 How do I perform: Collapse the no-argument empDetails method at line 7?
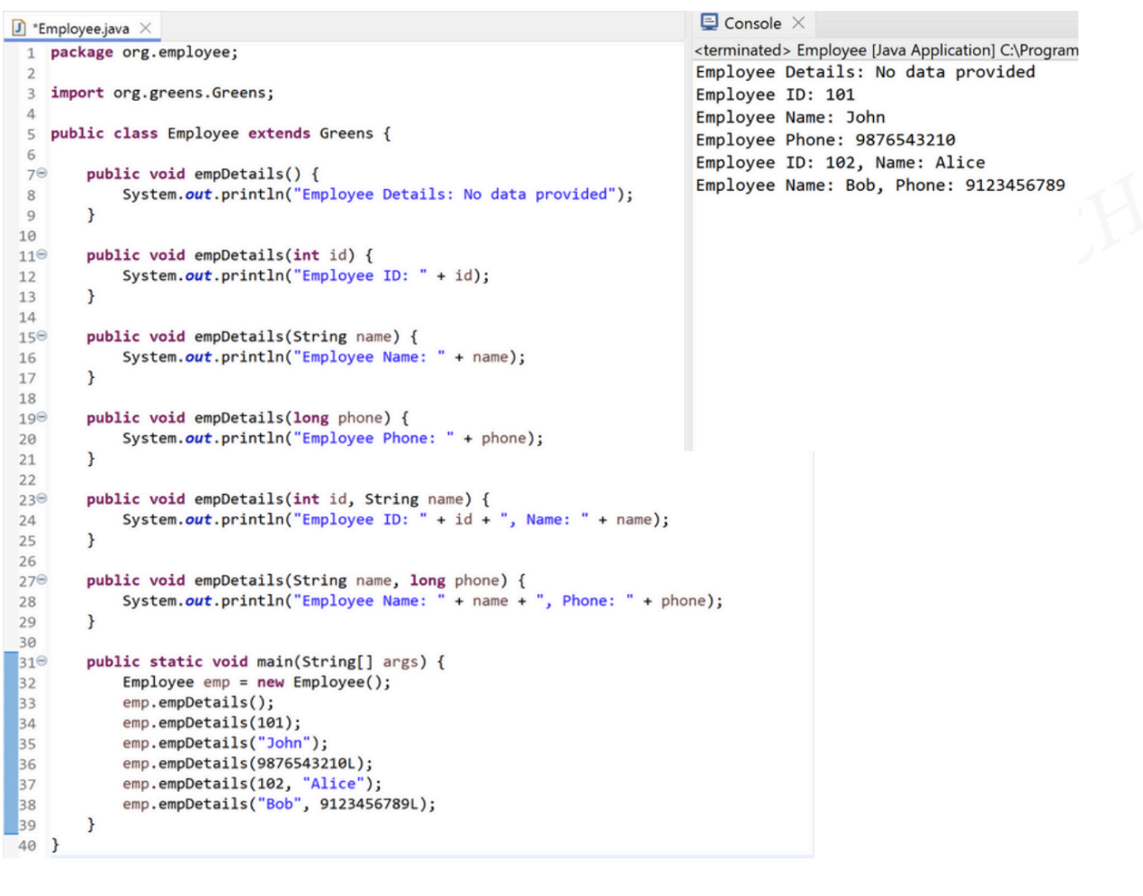point(41,173)
